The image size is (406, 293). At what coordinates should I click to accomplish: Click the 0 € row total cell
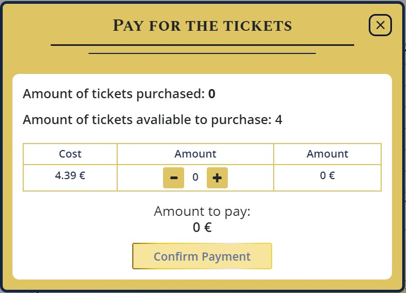click(x=327, y=175)
